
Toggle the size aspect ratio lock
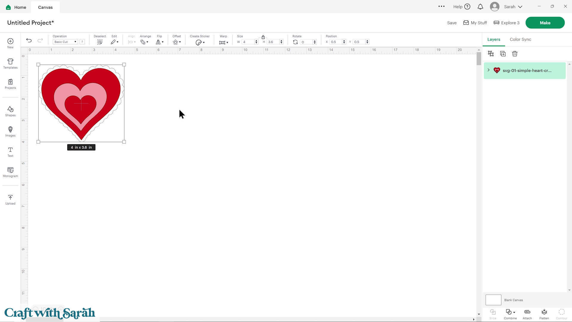pyautogui.click(x=263, y=37)
